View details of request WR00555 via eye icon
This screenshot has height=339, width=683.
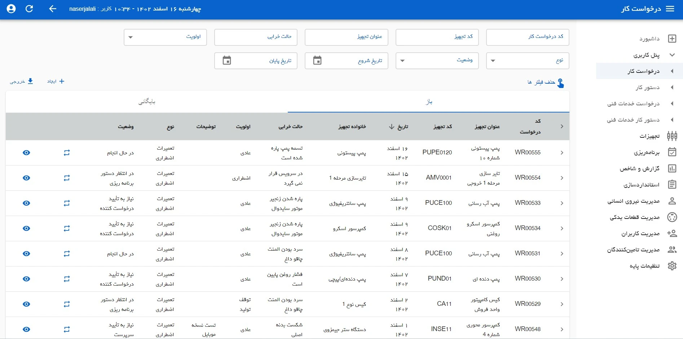(26, 153)
